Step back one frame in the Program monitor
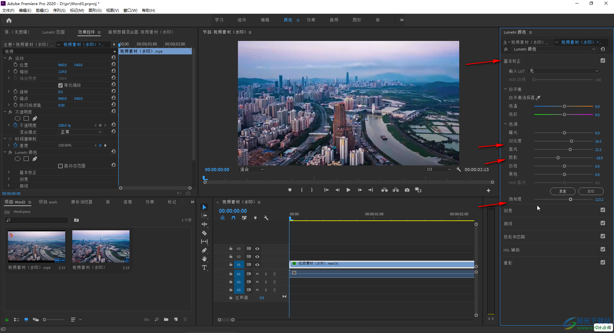The image size is (614, 333). coord(337,190)
